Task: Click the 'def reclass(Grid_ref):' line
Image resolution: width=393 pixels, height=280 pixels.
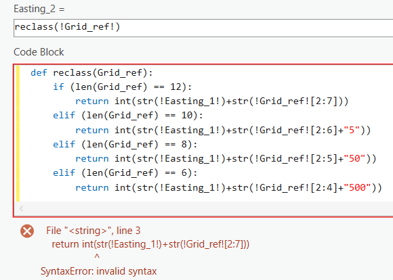Action: pos(91,72)
